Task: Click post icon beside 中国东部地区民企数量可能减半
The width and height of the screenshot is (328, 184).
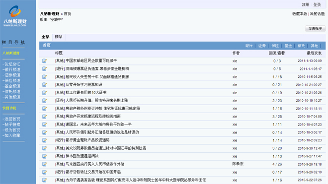Action: tap(44, 61)
